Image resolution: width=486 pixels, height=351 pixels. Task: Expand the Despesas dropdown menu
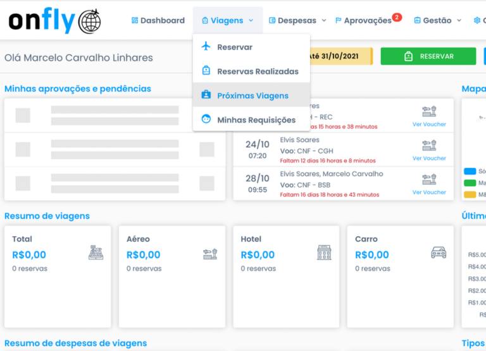tap(297, 21)
